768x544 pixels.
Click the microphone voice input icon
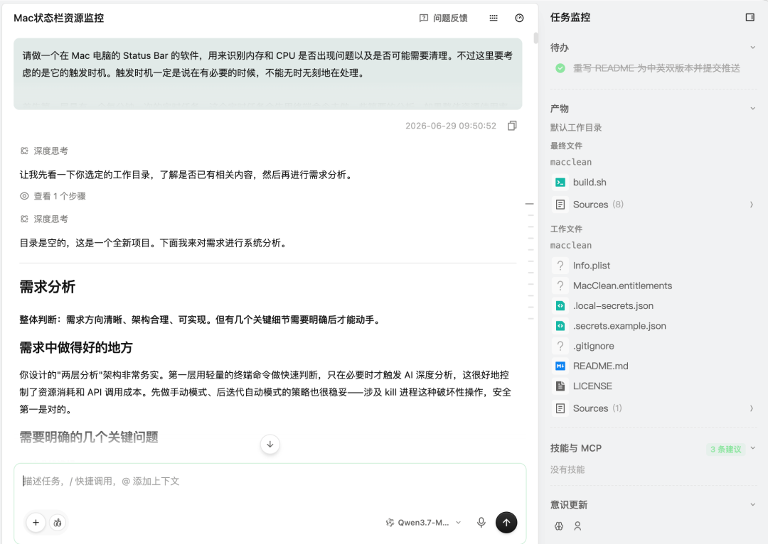tap(481, 523)
